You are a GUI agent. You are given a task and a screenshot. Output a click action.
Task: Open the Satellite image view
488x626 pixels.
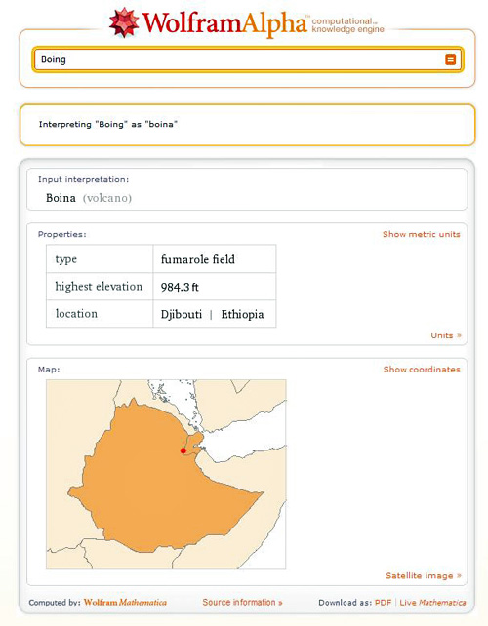click(x=424, y=575)
